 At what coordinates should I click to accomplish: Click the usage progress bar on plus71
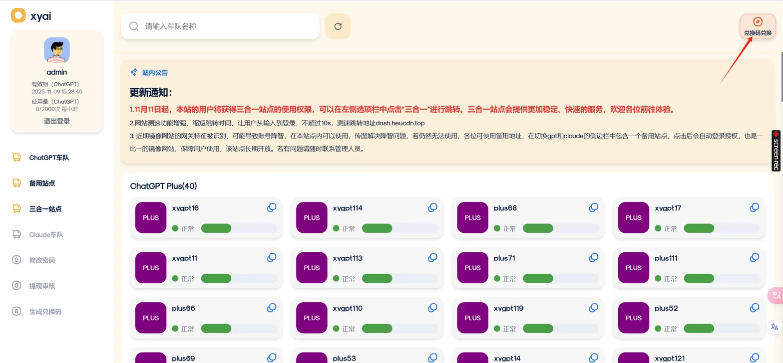561,279
